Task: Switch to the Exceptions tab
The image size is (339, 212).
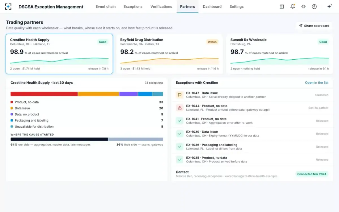Action: click(133, 7)
